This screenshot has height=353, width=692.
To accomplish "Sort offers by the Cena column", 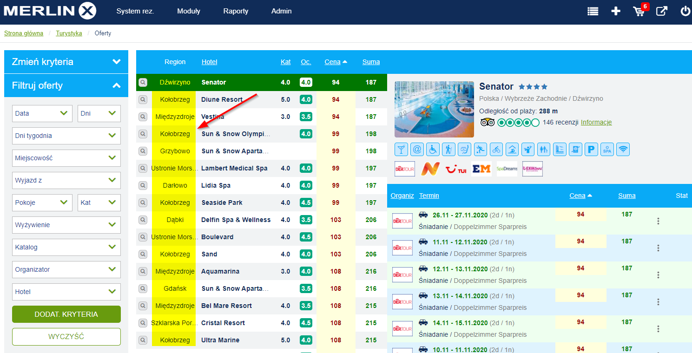I will pyautogui.click(x=332, y=61).
